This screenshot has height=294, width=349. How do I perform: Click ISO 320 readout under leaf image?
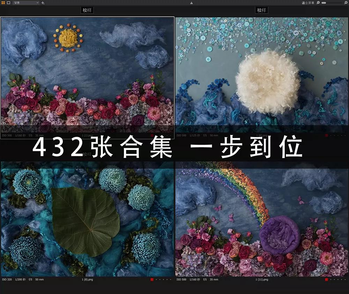[7, 280]
